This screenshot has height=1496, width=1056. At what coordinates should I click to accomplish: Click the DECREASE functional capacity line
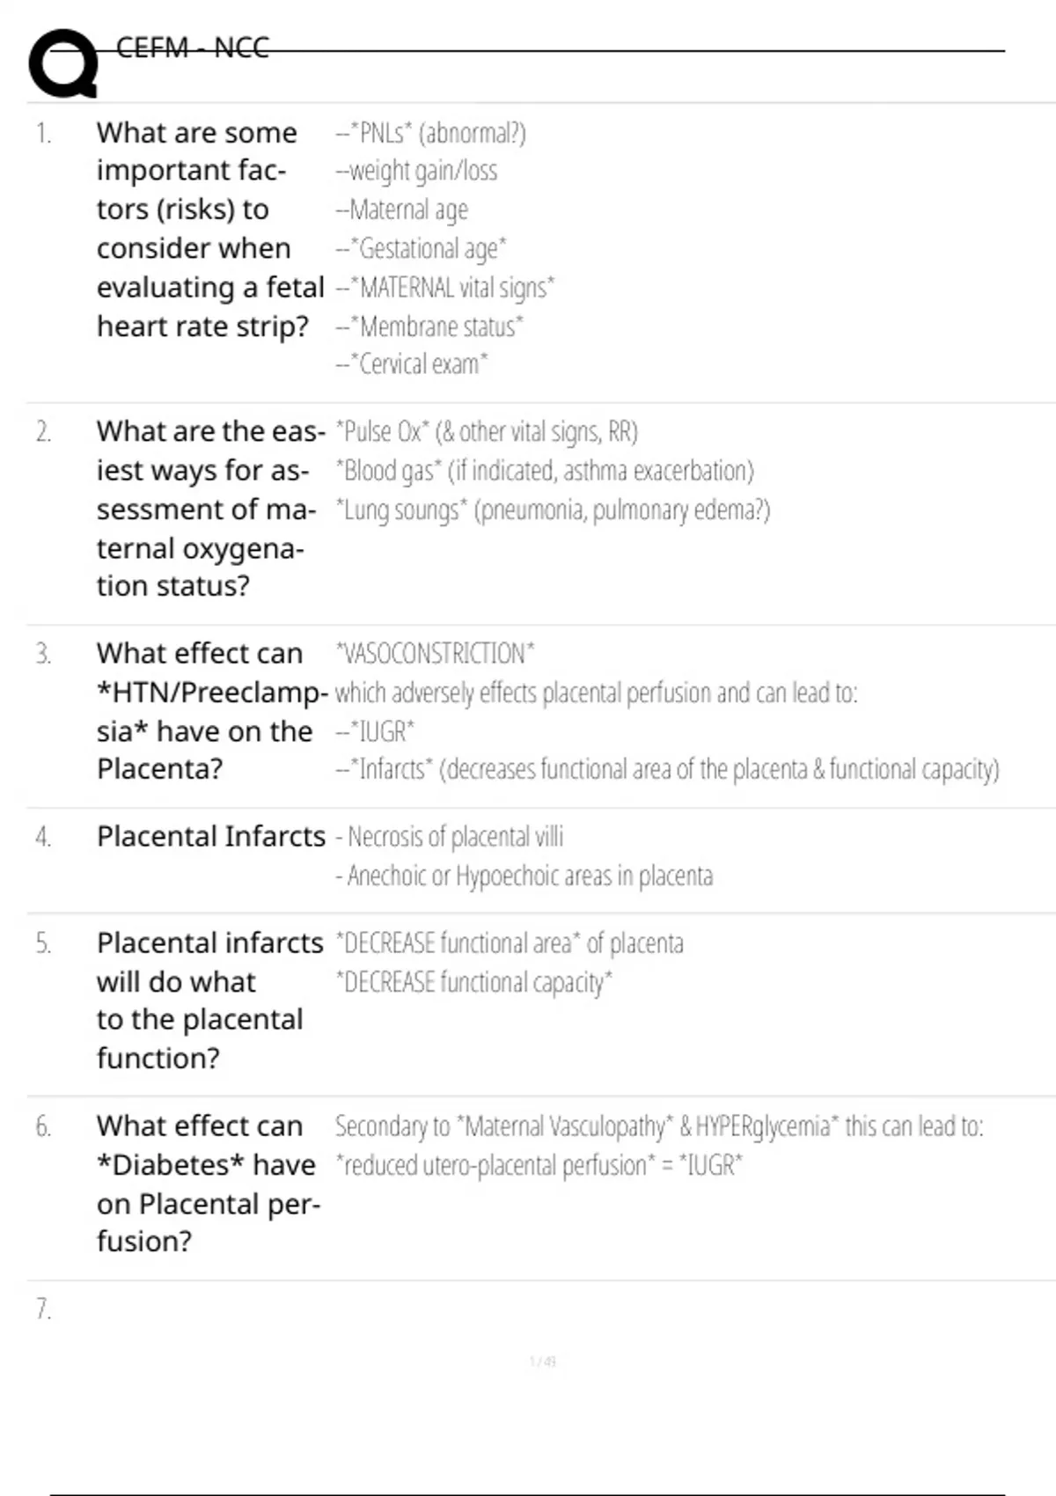click(x=473, y=982)
